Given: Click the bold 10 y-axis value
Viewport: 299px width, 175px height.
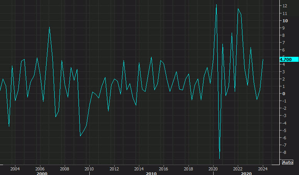Looking at the screenshot, I should tap(285, 21).
